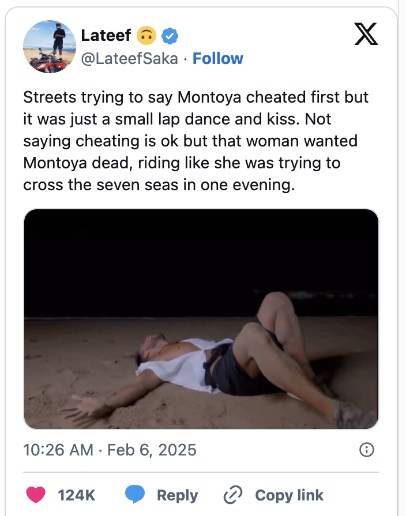Click Lateef's profile picture
Viewport: 406px width, 516px height.
click(50, 46)
